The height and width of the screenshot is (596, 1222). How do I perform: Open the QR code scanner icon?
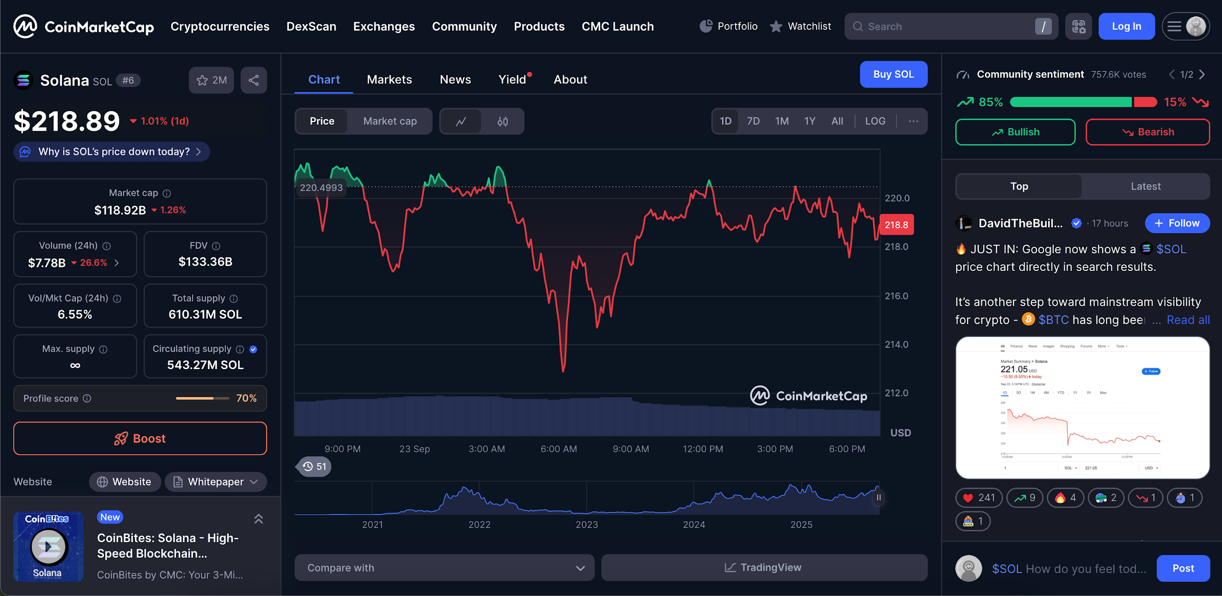click(1078, 26)
